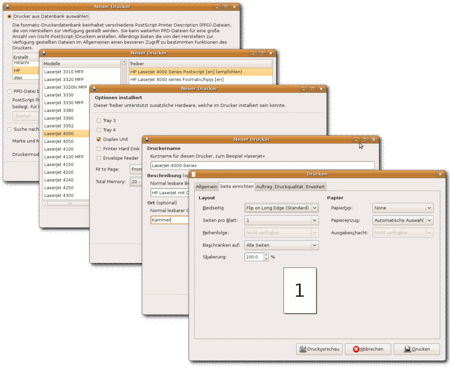This screenshot has height=367, width=452.
Task: Click the red cancel icon on Abbrechen
Action: click(356, 349)
